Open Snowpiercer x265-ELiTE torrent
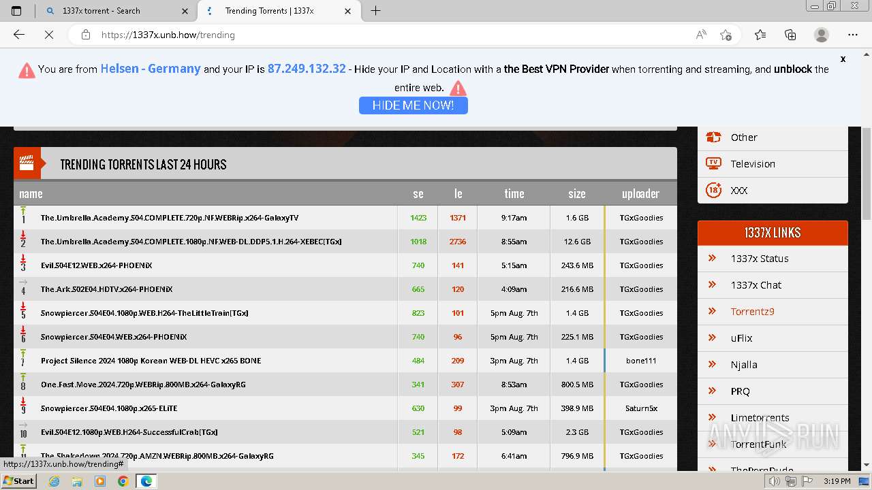The image size is (872, 490). point(109,408)
